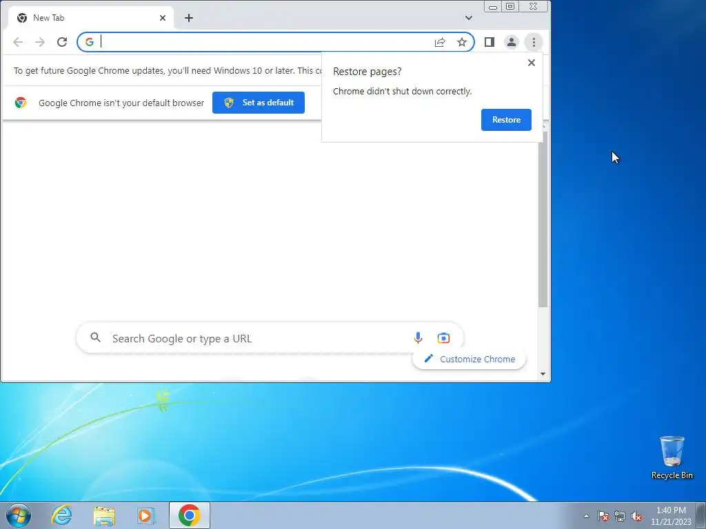Click the Search Google or type a URL box
The height and width of the screenshot is (529, 706).
tap(270, 338)
